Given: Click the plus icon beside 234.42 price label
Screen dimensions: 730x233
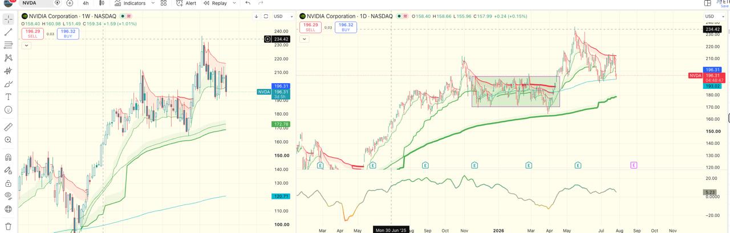Looking at the screenshot, I should [268, 39].
